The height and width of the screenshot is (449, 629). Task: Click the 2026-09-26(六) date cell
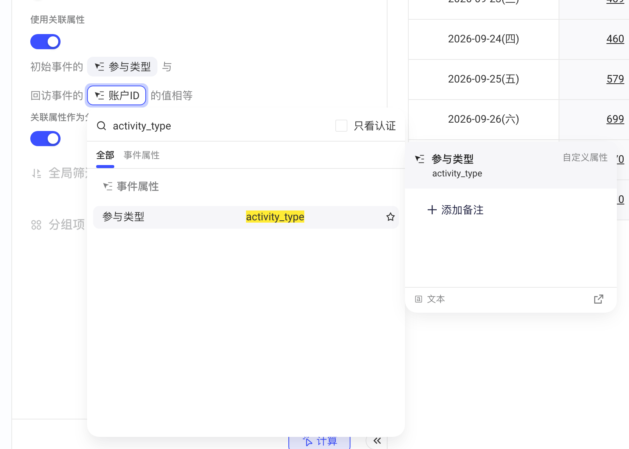pos(484,119)
